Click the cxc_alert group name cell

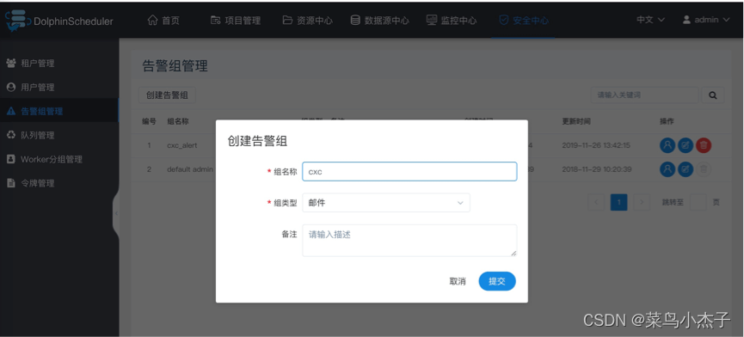click(x=181, y=145)
